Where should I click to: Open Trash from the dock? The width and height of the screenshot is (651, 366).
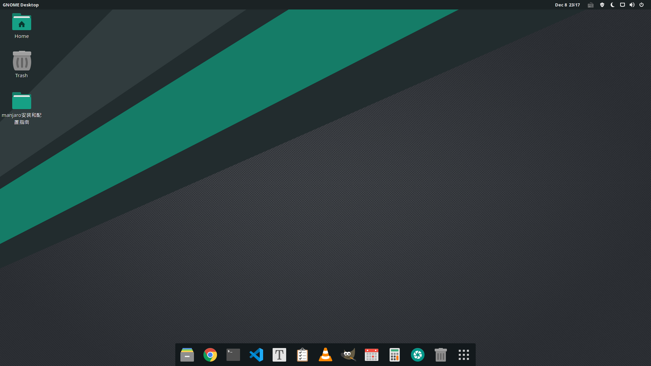click(x=441, y=355)
